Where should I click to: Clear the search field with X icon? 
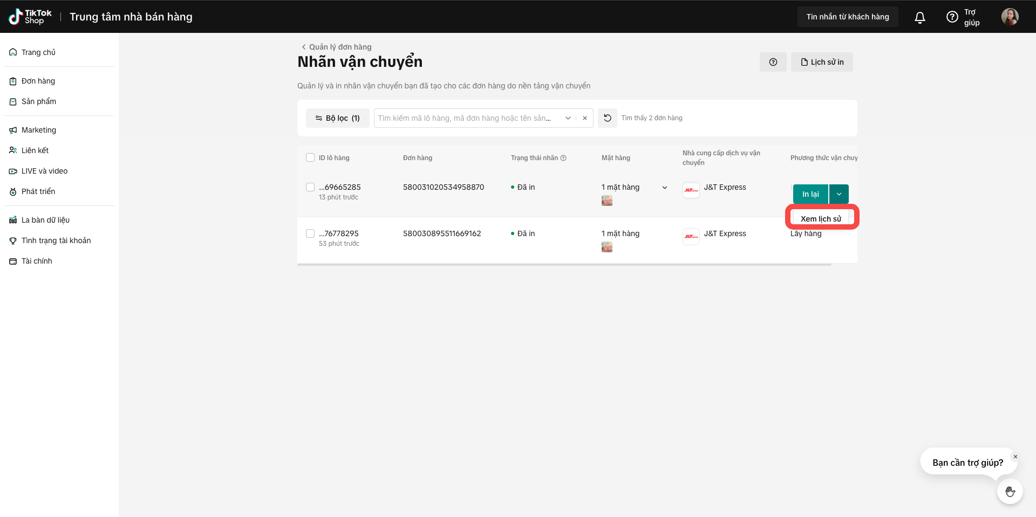point(585,118)
